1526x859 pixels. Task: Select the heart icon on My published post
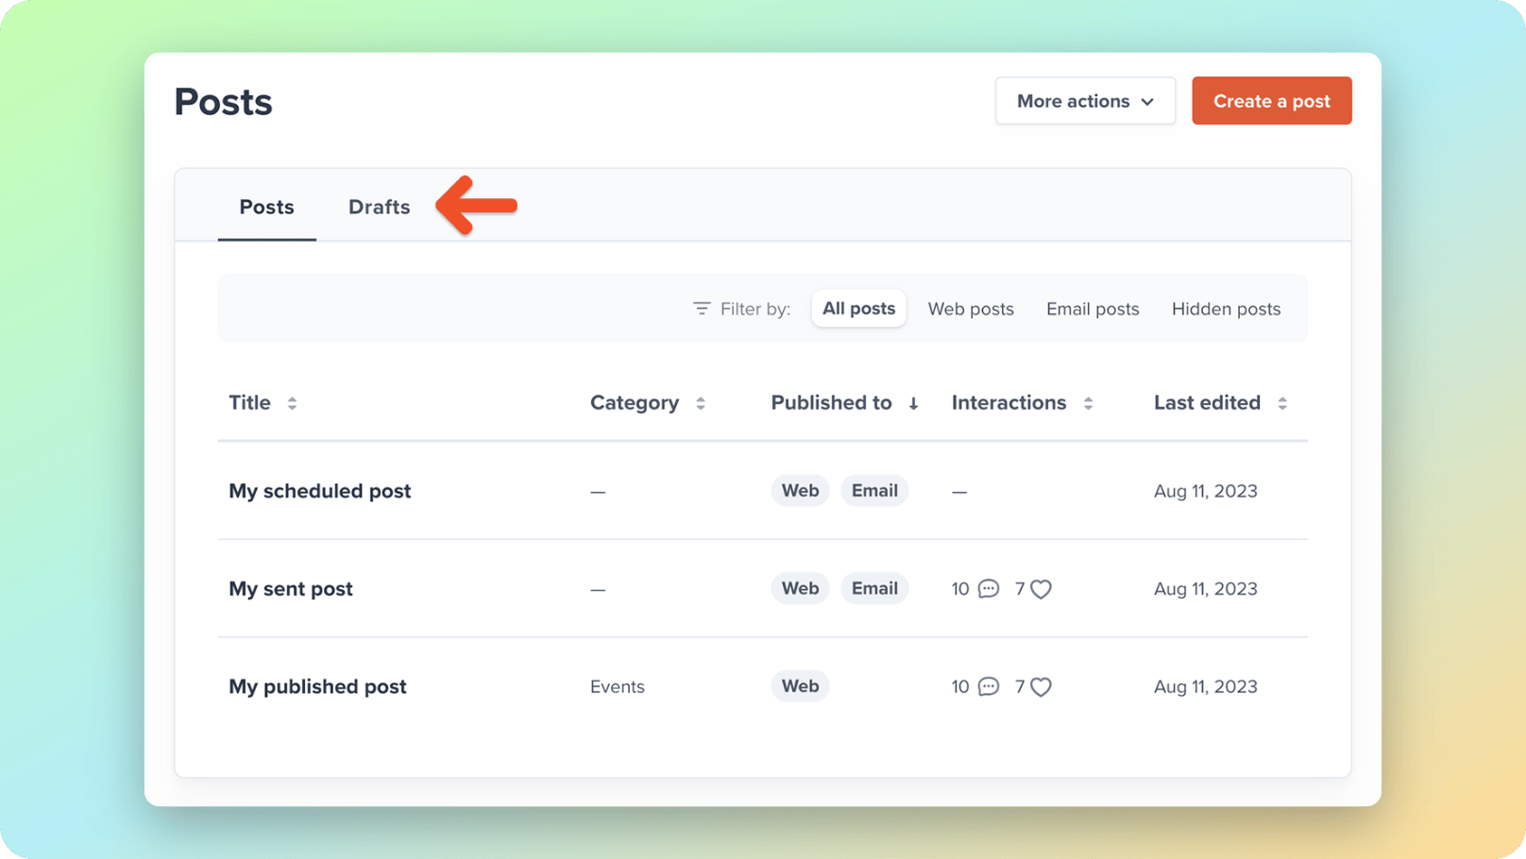point(1040,686)
